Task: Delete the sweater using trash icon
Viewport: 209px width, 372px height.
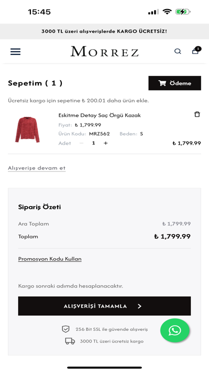Action: pyautogui.click(x=197, y=114)
